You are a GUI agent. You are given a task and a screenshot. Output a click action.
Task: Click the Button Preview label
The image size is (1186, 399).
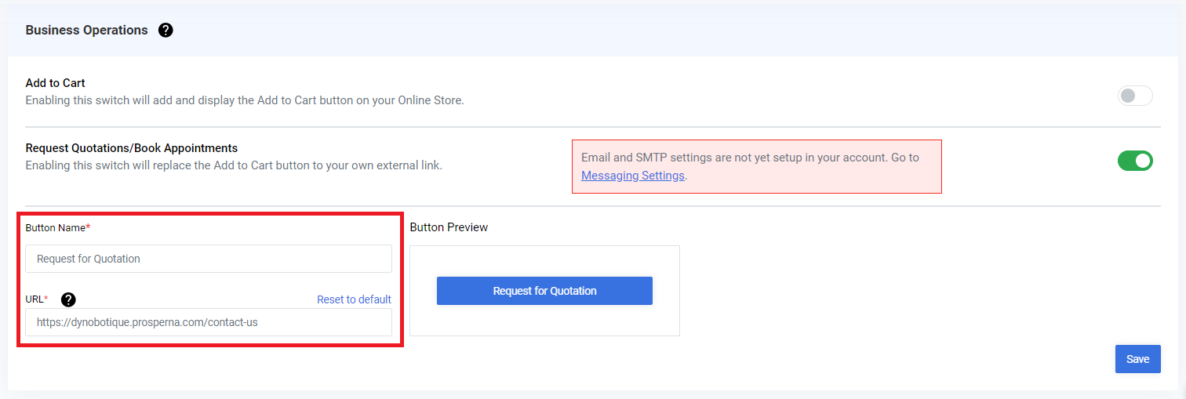(449, 227)
